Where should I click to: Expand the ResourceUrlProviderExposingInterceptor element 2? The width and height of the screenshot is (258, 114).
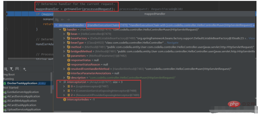(64, 95)
